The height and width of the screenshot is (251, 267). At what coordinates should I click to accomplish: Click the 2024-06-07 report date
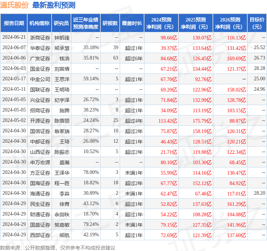pyautogui.click(x=14, y=47)
